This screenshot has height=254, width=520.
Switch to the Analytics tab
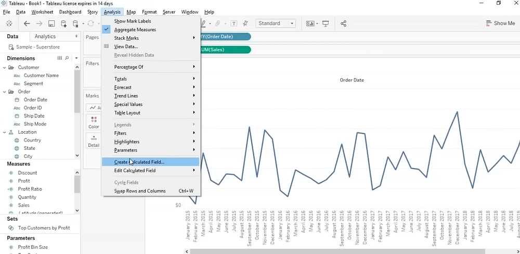point(45,36)
